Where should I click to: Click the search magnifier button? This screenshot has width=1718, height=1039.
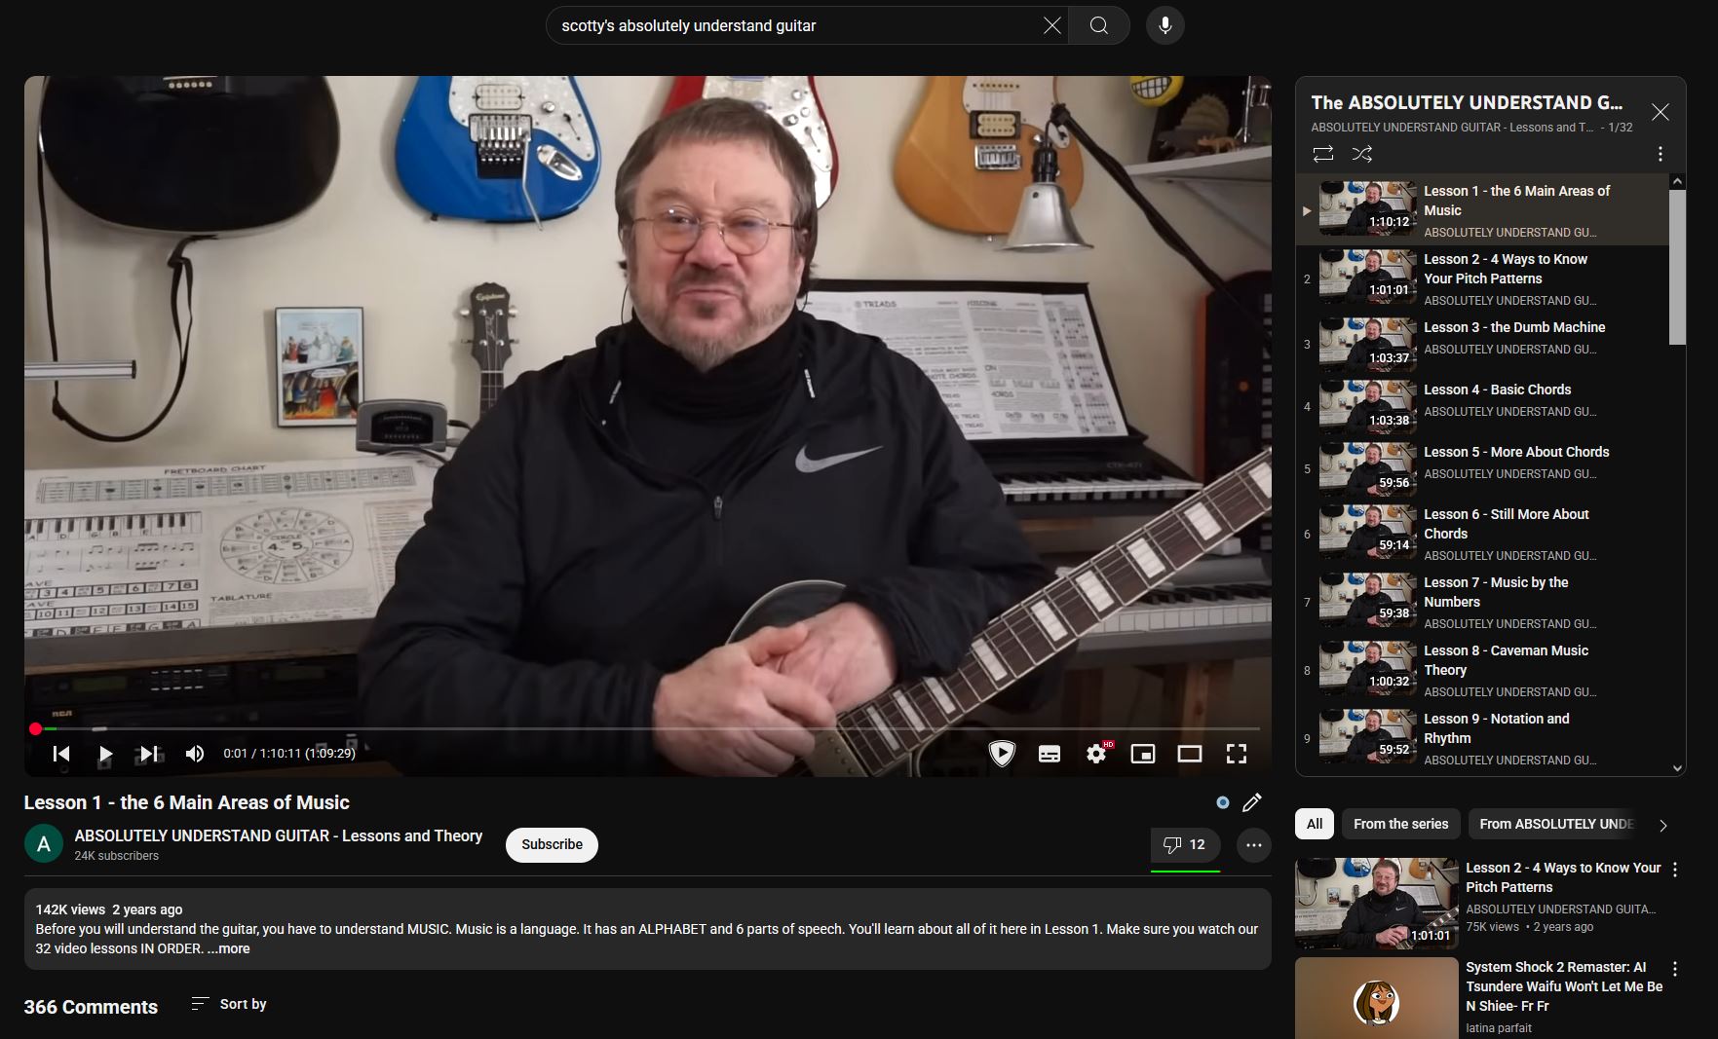[x=1098, y=25]
